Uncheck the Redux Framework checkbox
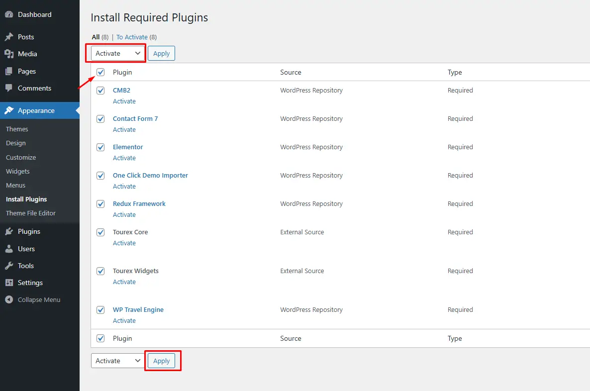Viewport: 590px width, 391px height. click(x=100, y=204)
